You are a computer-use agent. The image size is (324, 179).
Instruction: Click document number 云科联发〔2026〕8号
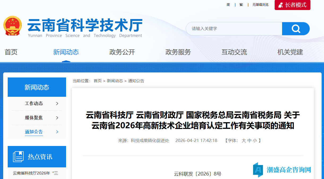(198, 174)
